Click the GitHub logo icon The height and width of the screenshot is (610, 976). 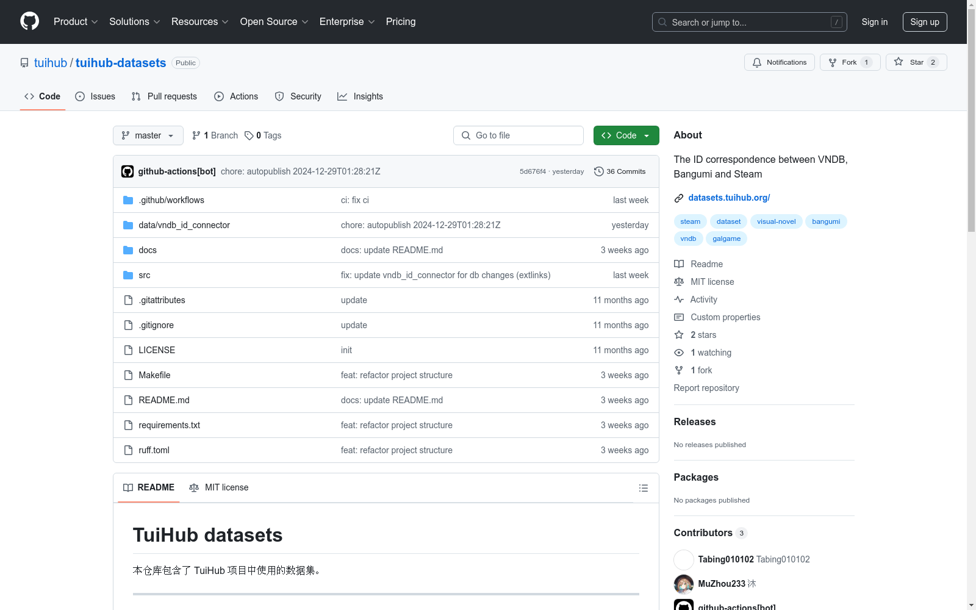point(29,21)
